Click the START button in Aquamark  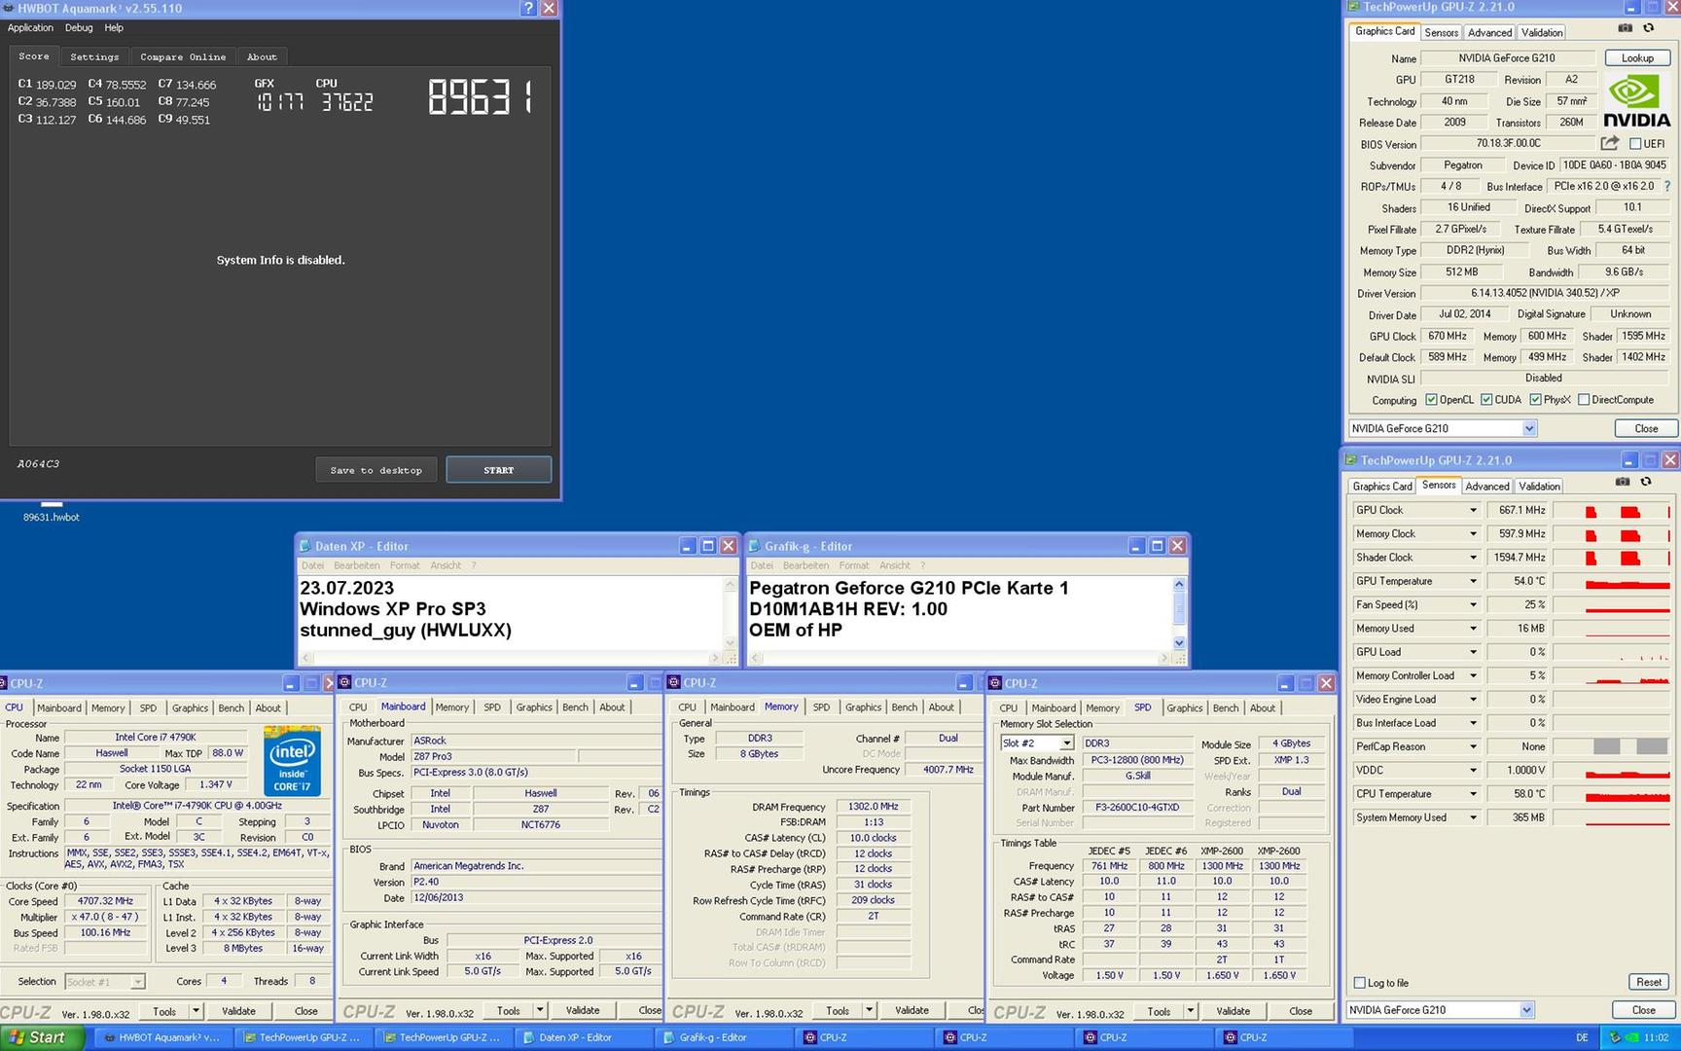pyautogui.click(x=499, y=470)
